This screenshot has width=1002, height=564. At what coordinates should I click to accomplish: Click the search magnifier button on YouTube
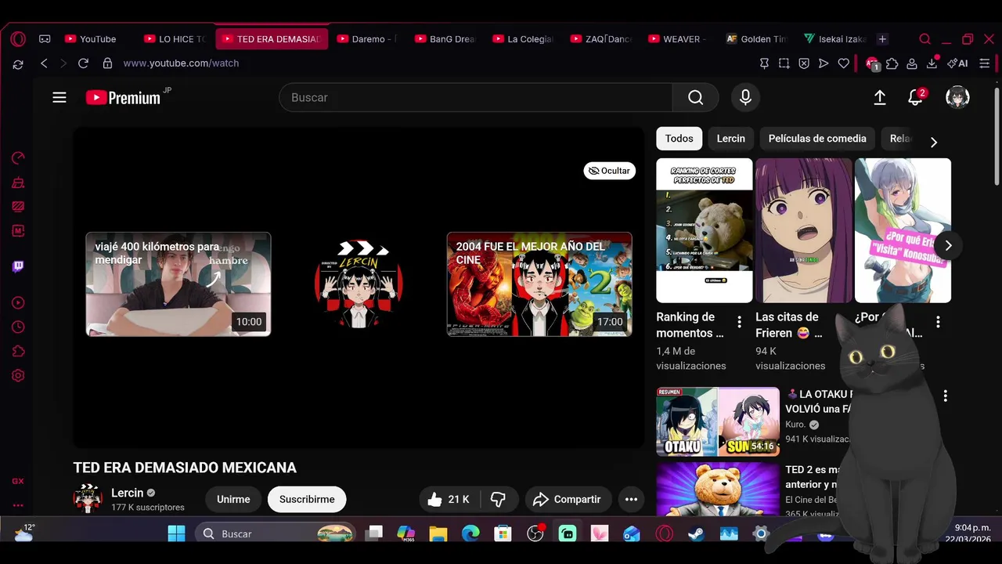[x=695, y=98]
